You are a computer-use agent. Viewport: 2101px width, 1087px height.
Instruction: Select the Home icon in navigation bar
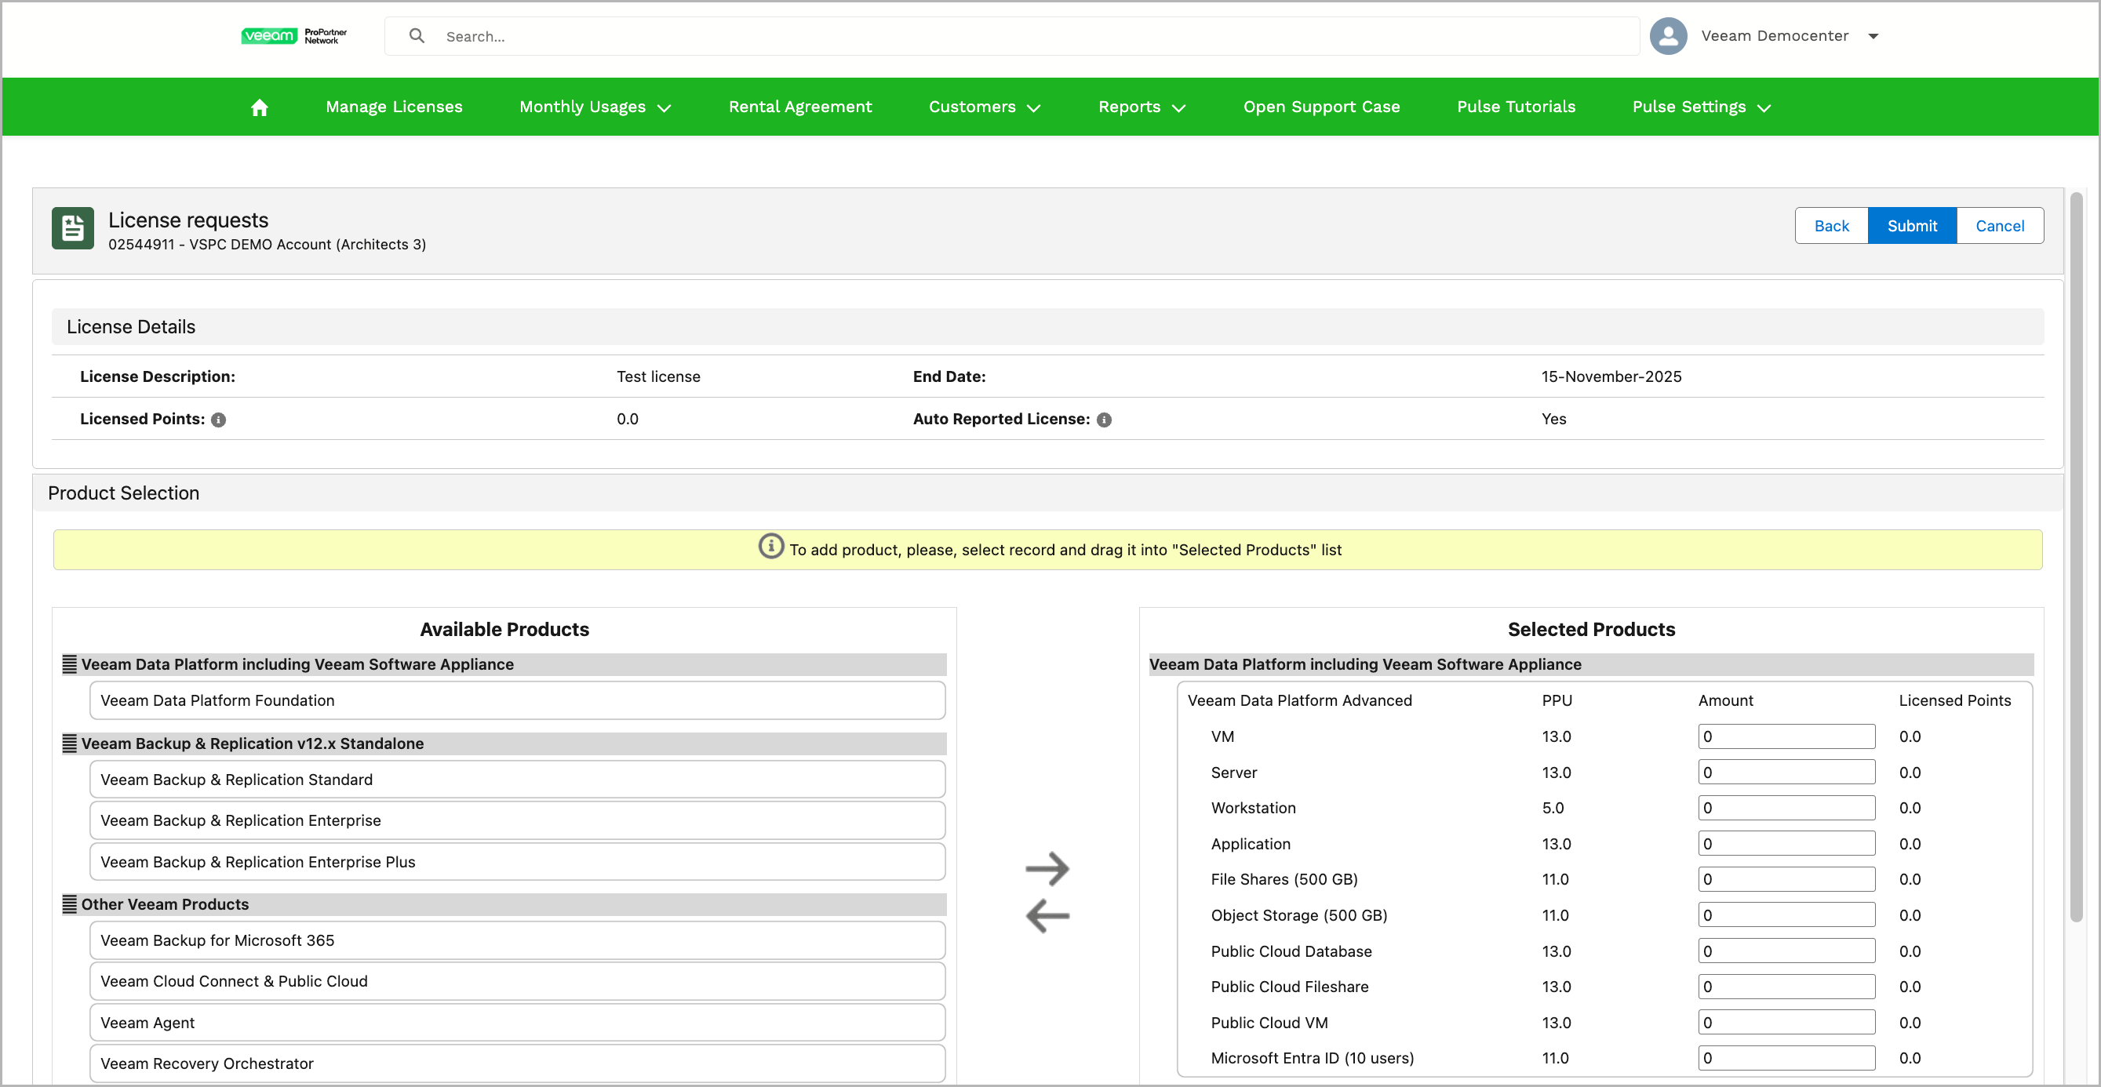[260, 106]
